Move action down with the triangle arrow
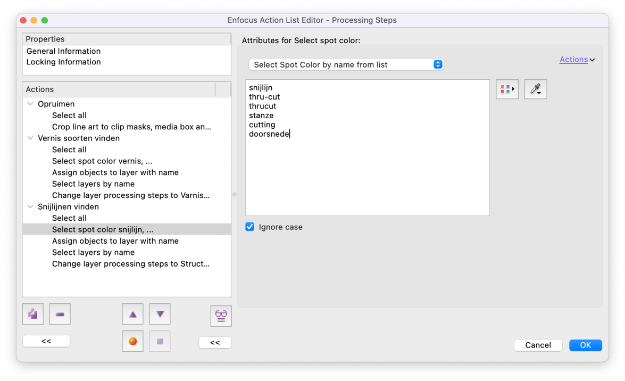Screen dimensions: 625x381 coord(160,314)
